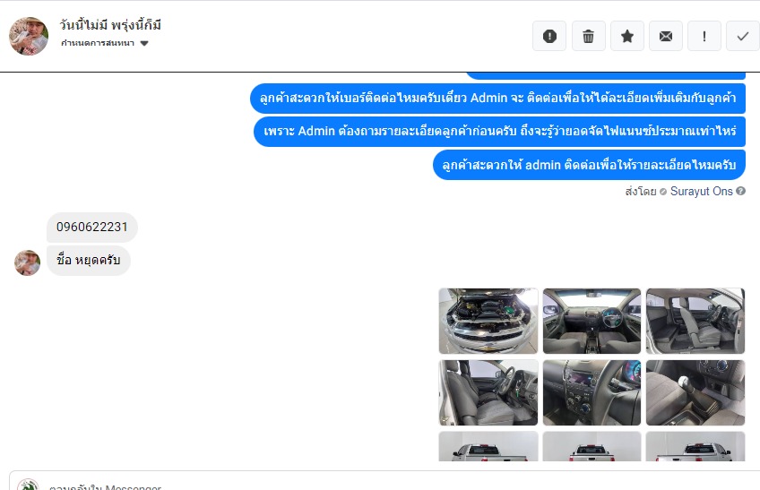Star this conversation for follow up
The height and width of the screenshot is (490, 760).
coord(627,36)
